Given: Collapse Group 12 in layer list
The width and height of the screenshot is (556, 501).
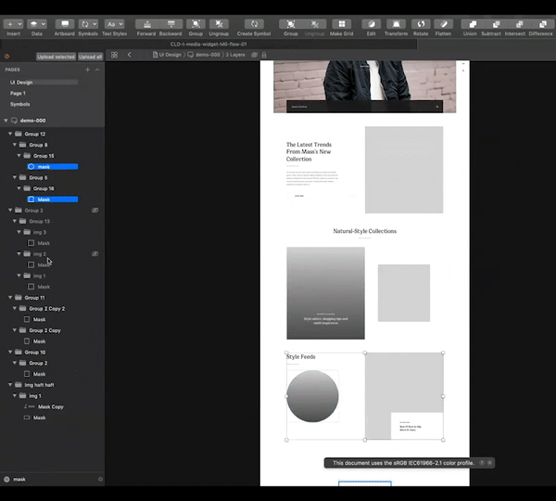Looking at the screenshot, I should (10, 134).
